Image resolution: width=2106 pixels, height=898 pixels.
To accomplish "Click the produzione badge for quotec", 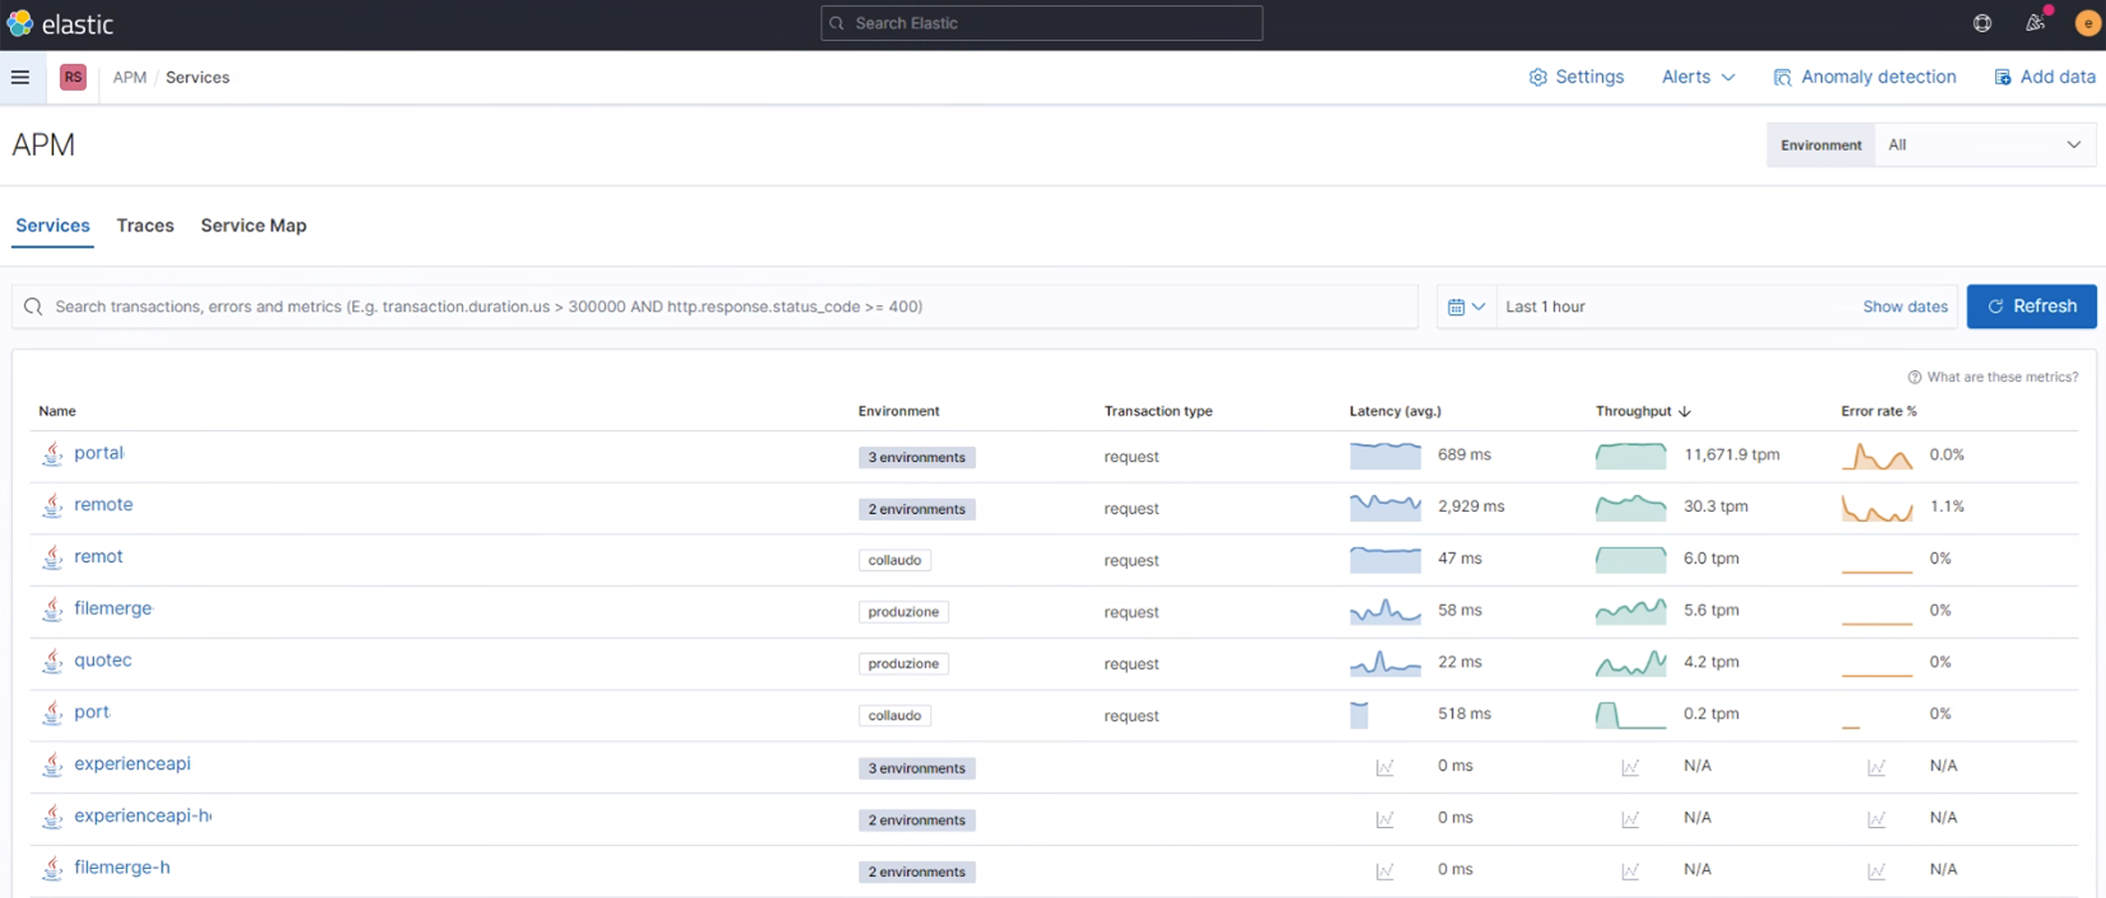I will click(903, 664).
